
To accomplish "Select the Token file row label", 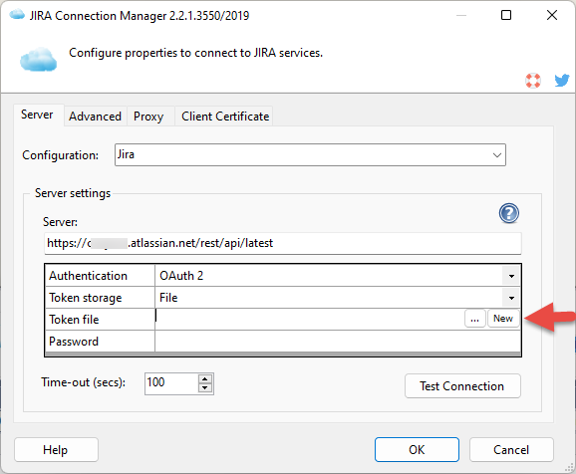I will (100, 320).
